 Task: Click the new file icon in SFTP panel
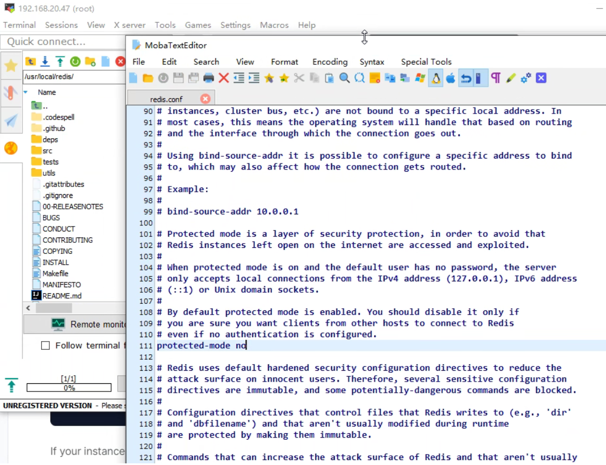pyautogui.click(x=106, y=61)
